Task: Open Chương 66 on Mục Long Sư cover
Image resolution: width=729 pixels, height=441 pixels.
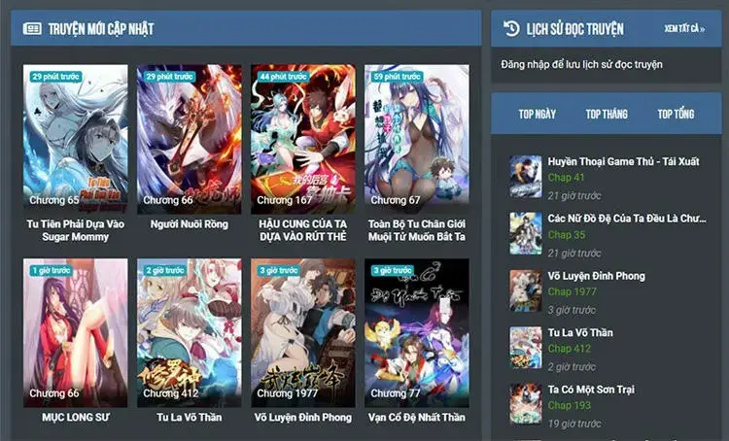Action: tap(54, 393)
